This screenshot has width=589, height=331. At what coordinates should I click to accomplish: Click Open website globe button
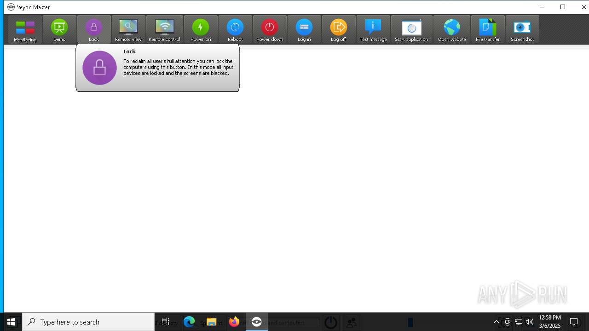pos(452,30)
